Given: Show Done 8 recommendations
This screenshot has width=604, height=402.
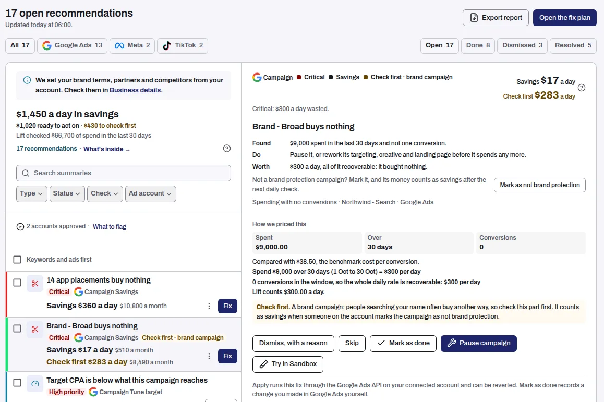Looking at the screenshot, I should (478, 45).
